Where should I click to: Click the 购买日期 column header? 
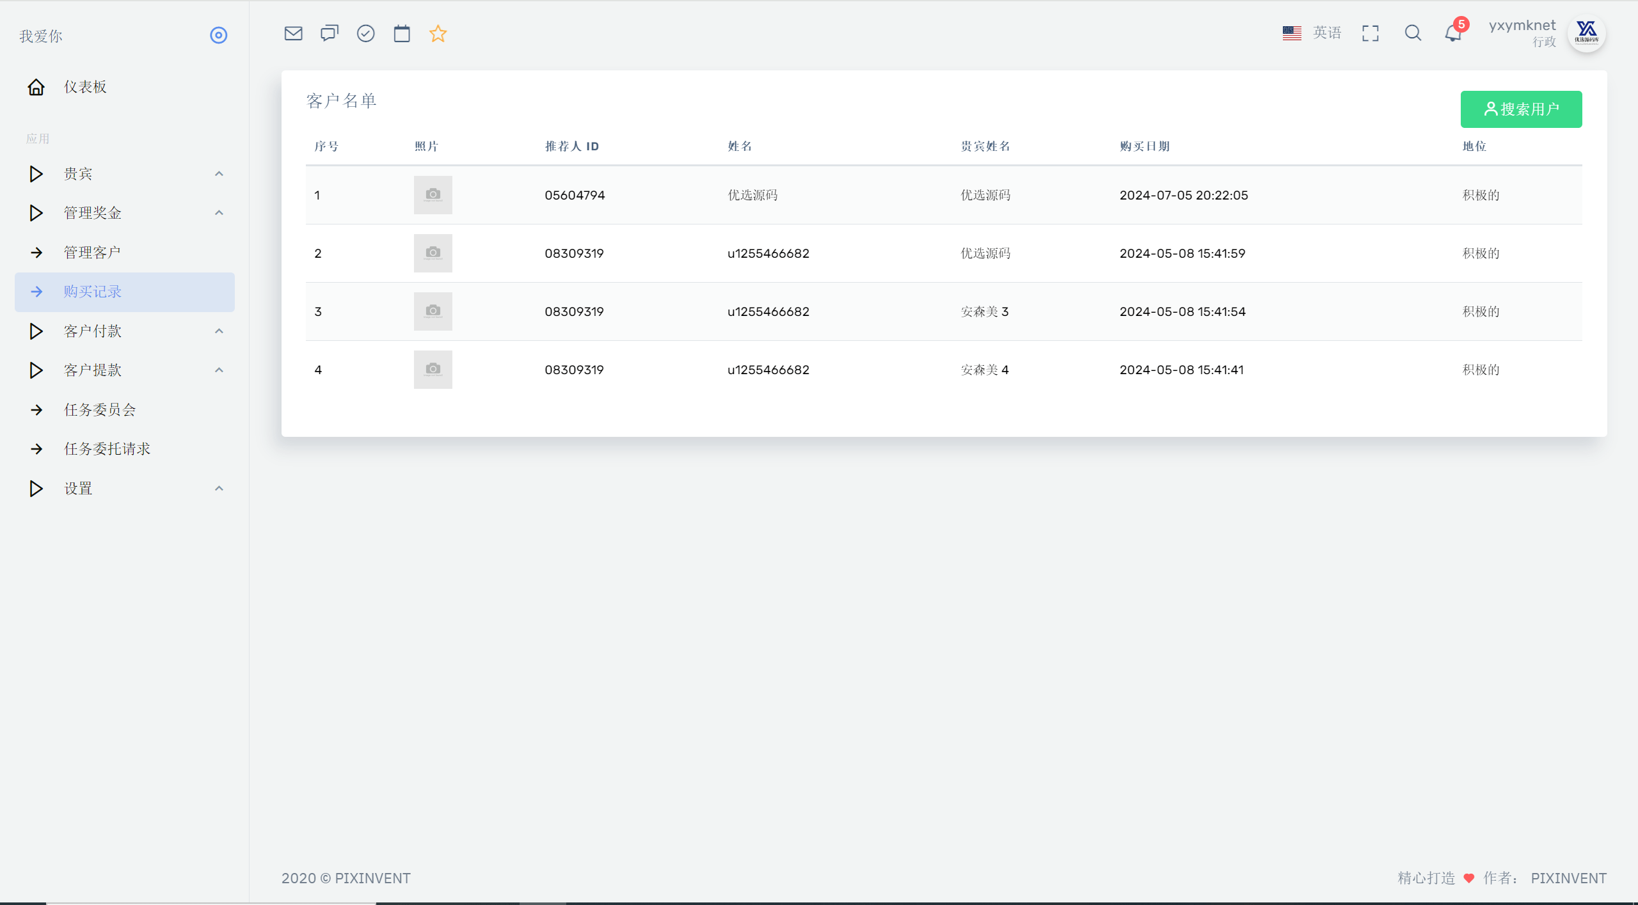[1145, 146]
